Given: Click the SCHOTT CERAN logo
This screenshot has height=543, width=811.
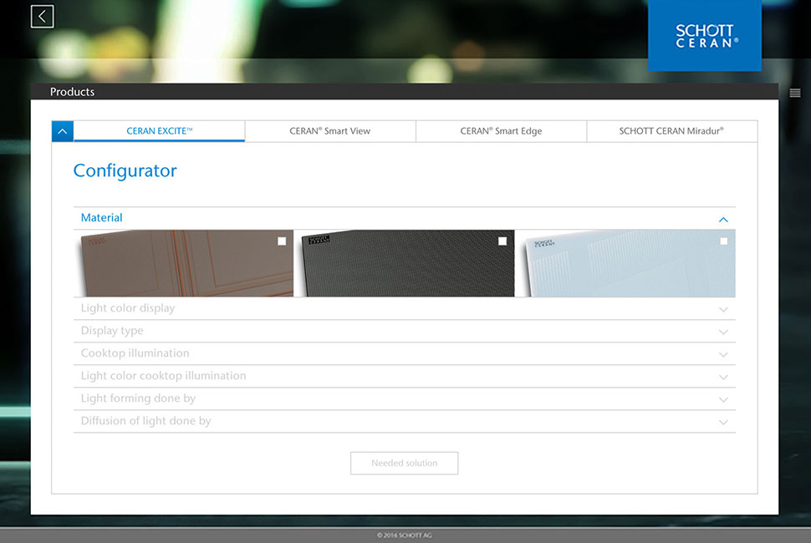Looking at the screenshot, I should click(x=705, y=36).
